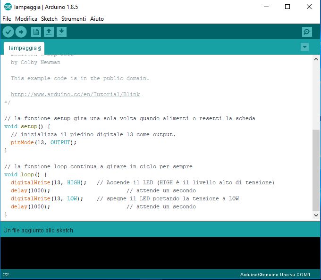Open the Serial Monitor magnifier icon
This screenshot has height=280, width=321.
coord(307,32)
